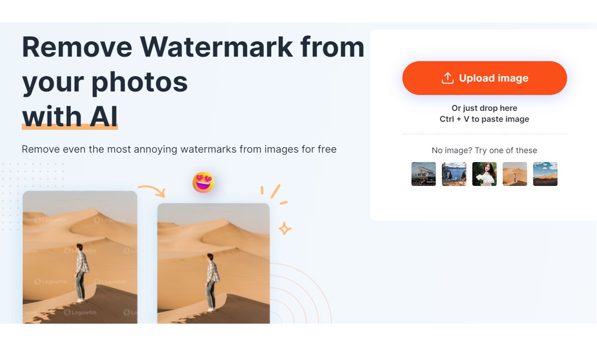Click the 'Ctrl + V to paste image' hint
The width and height of the screenshot is (597, 348).
coord(485,119)
